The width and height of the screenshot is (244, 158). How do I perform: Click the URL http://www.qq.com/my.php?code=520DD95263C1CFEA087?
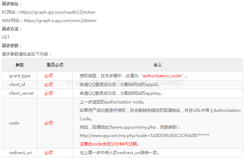(x=144, y=136)
